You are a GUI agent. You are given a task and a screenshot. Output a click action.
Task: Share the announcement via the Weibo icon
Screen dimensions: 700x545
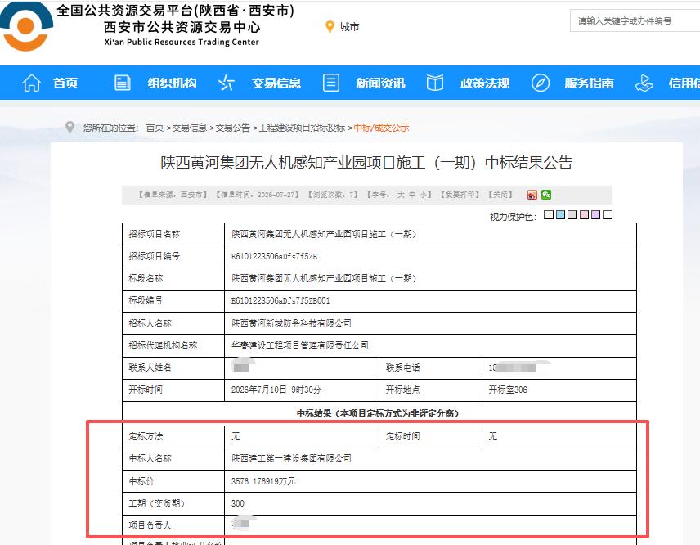(x=532, y=195)
